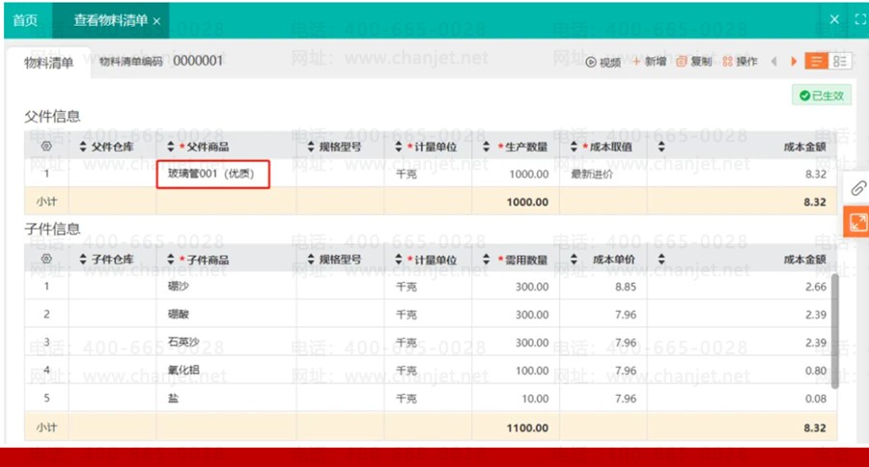Switch to the orange list view toggle
The height and width of the screenshot is (467, 869).
coord(816,62)
